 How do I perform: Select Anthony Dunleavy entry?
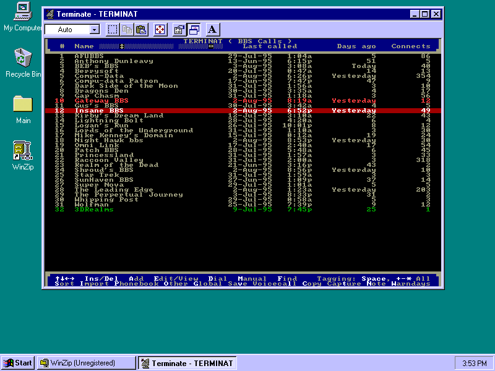click(243, 61)
